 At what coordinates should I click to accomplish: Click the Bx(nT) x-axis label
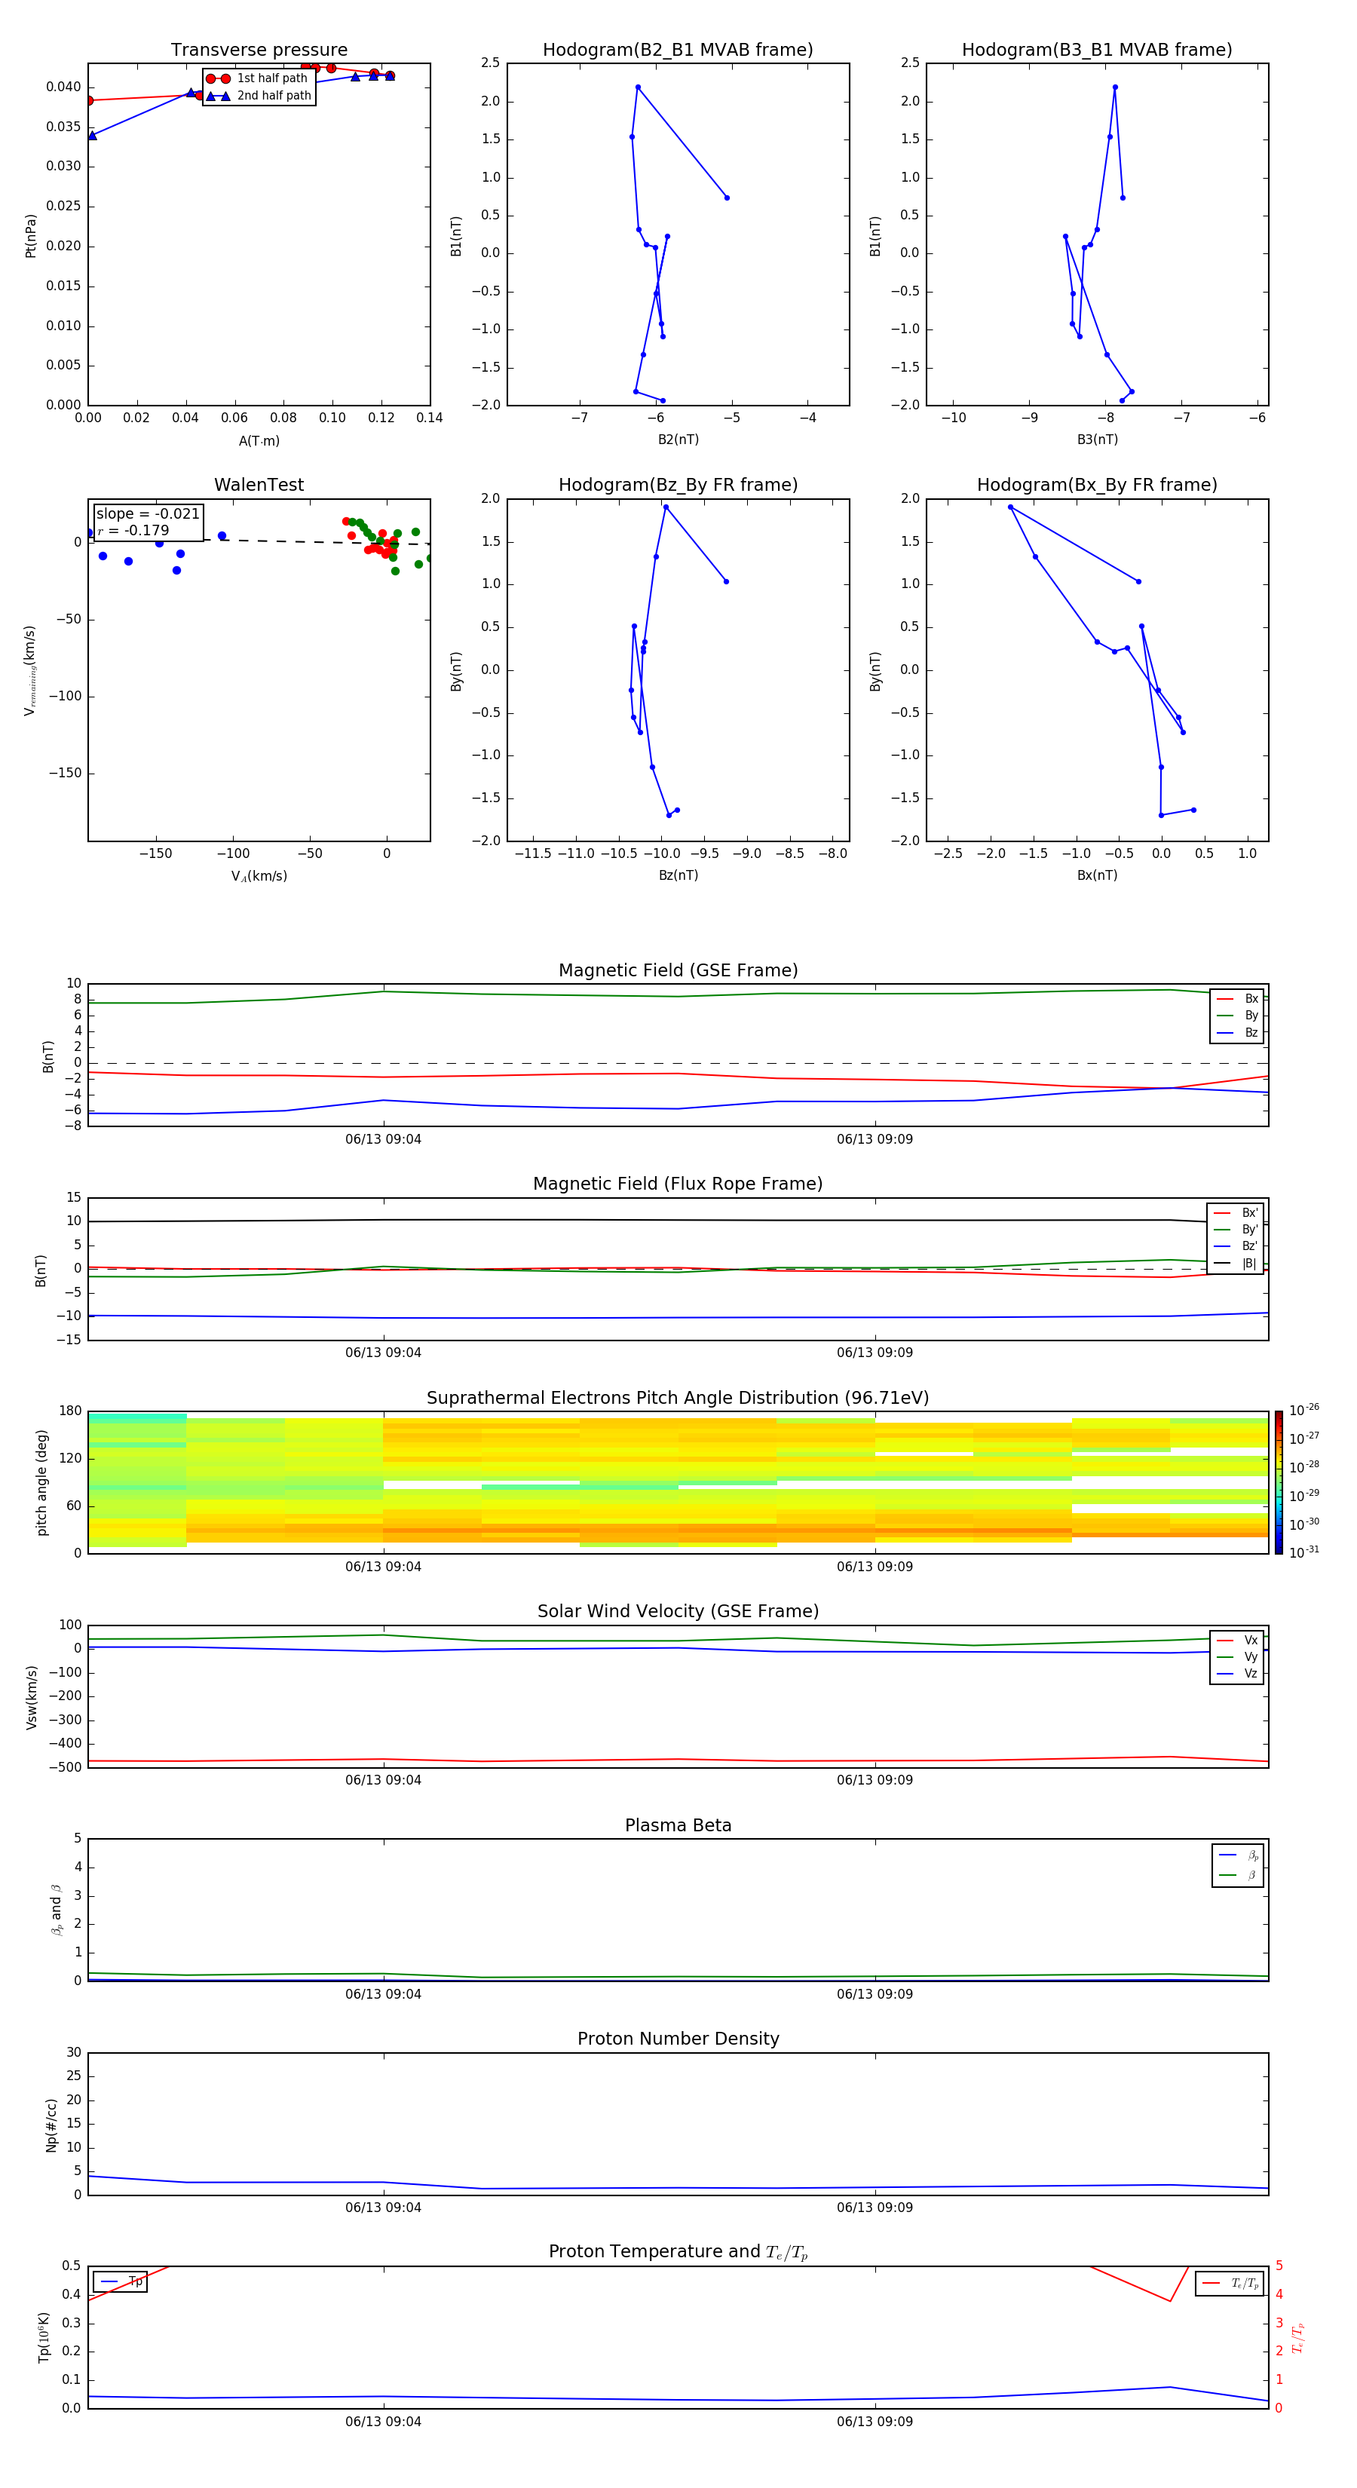tap(1097, 876)
